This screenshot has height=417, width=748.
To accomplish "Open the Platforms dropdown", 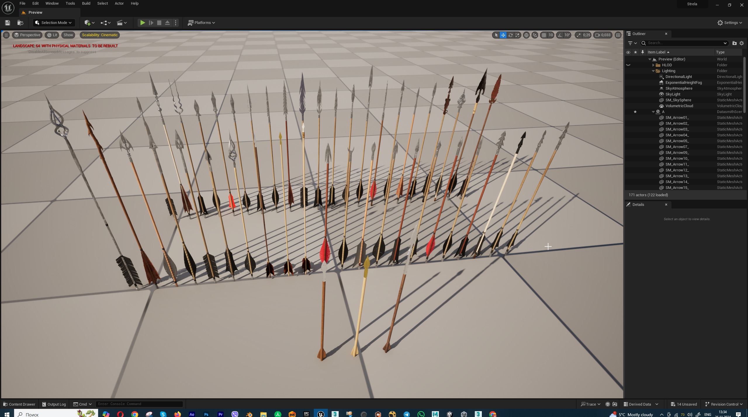I will tap(201, 23).
